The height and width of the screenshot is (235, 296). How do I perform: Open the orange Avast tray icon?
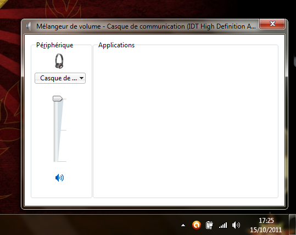tap(197, 225)
